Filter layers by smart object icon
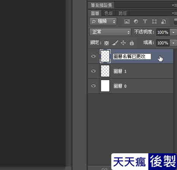Image resolution: width=177 pixels, height=170 pixels. pos(163,21)
